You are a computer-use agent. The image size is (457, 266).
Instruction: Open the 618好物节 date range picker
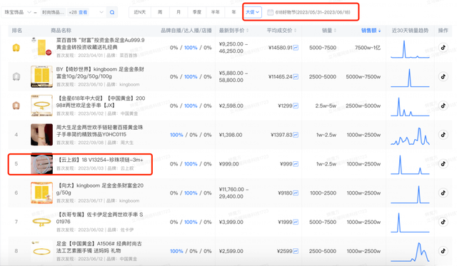[309, 12]
